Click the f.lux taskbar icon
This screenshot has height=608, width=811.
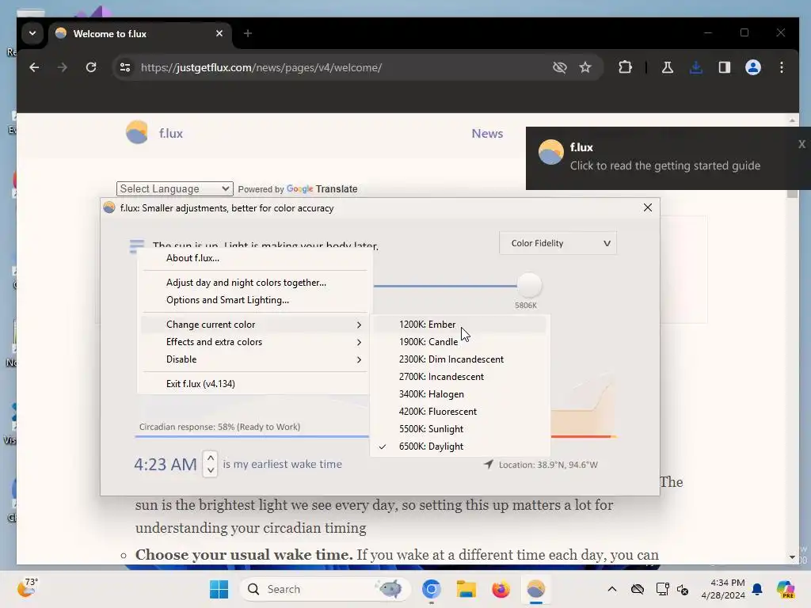536,589
